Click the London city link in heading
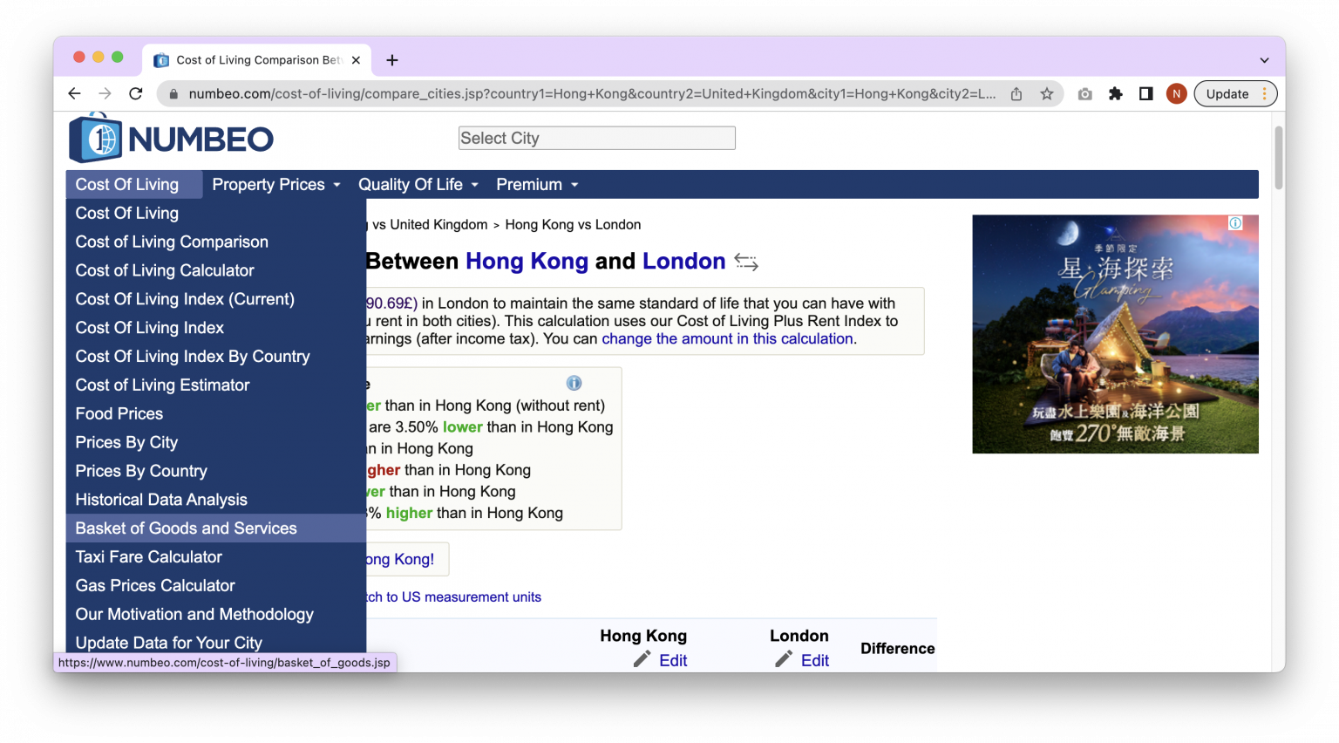This screenshot has height=743, width=1339. pos(683,262)
